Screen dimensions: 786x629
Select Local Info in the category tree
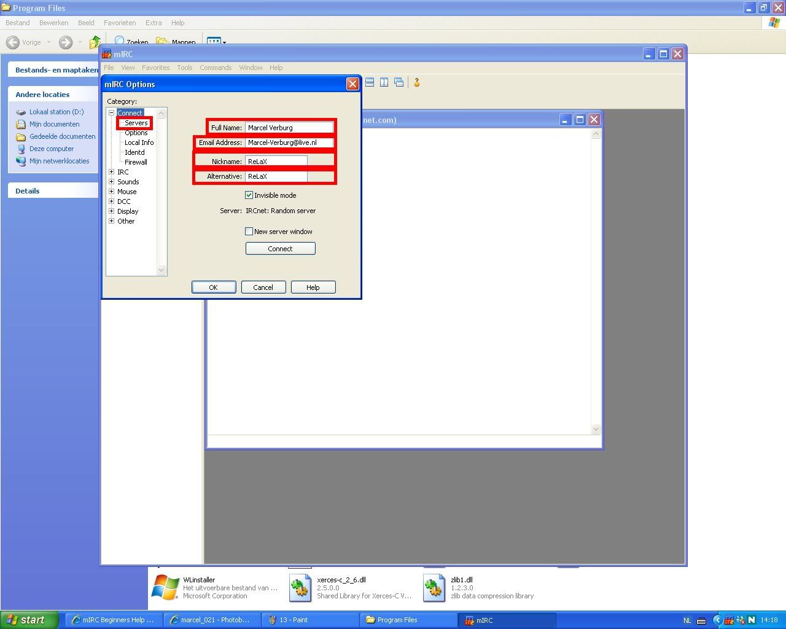(139, 143)
